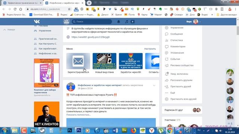
Task: Click the browser home button
Action: click(21, 9)
